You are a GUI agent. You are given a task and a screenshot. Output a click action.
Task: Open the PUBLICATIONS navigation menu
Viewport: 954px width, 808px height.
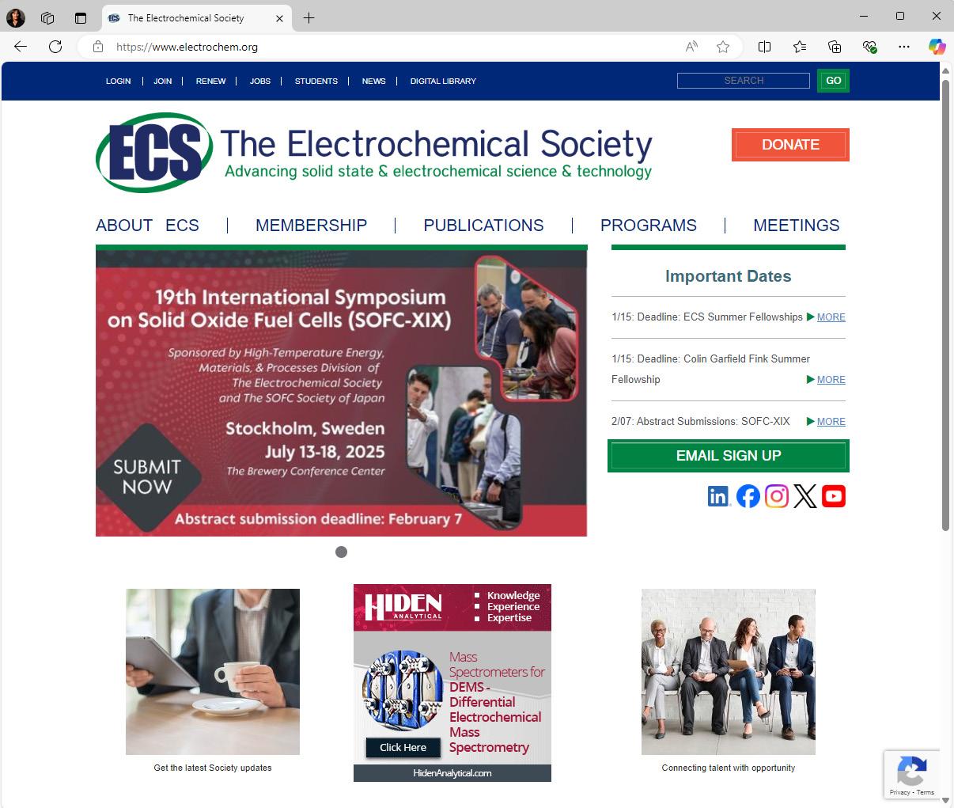coord(483,226)
